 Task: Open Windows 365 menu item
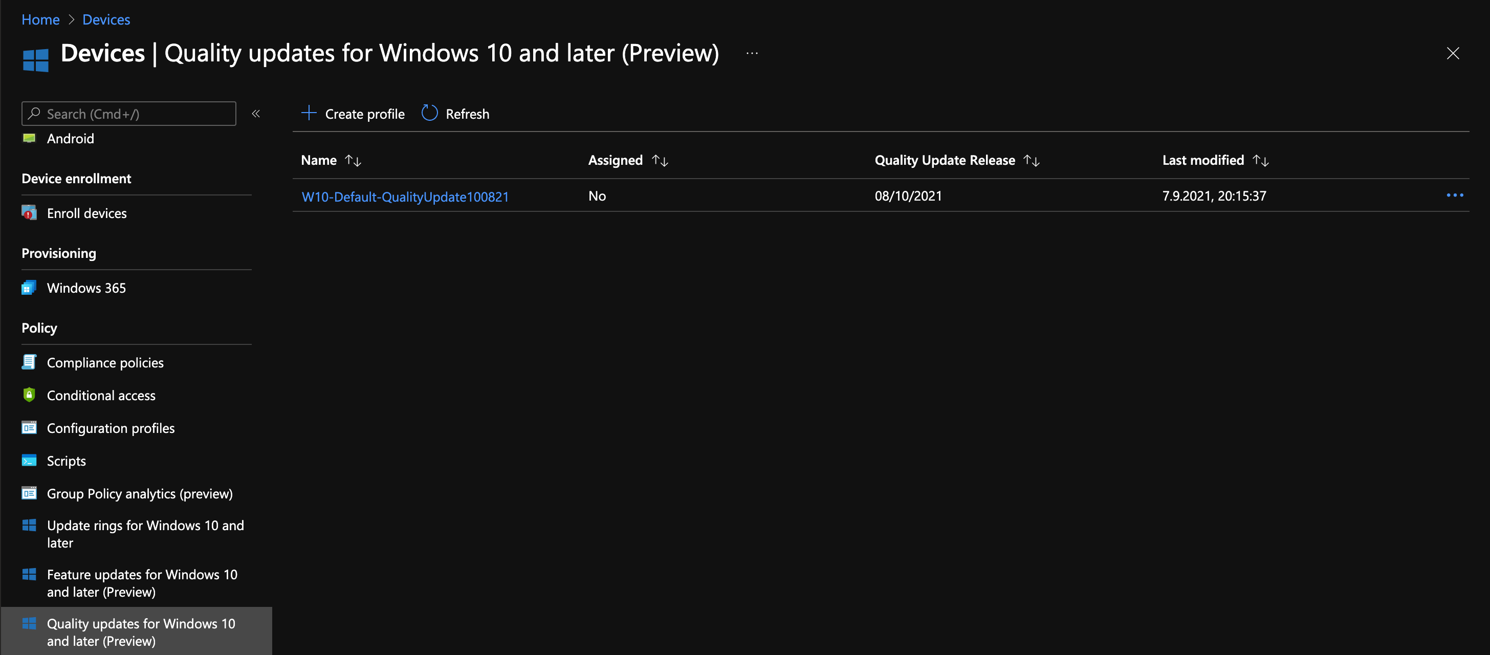pos(86,288)
